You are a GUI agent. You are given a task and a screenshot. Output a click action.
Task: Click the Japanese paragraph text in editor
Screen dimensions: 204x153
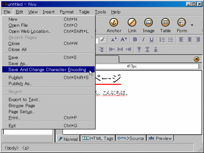click(x=112, y=93)
